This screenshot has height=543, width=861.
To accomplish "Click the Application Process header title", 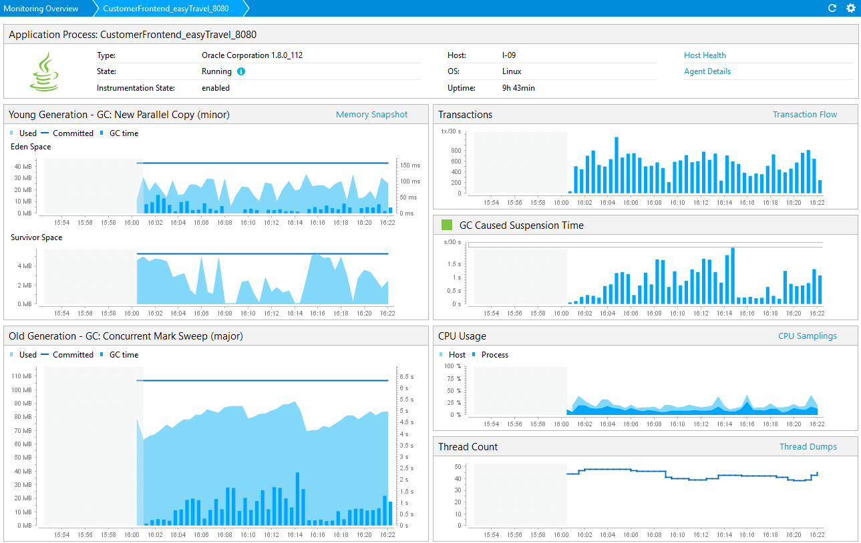I will (x=132, y=35).
